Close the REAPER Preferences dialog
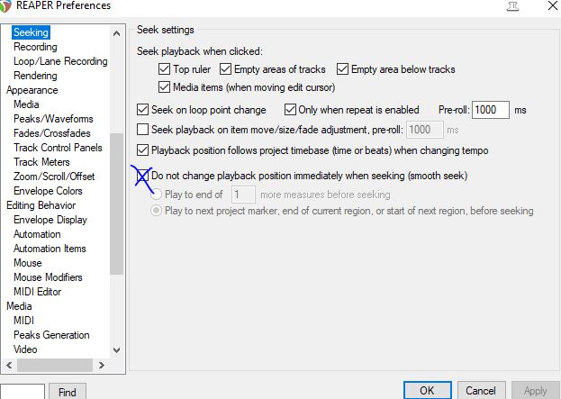 pos(553,5)
